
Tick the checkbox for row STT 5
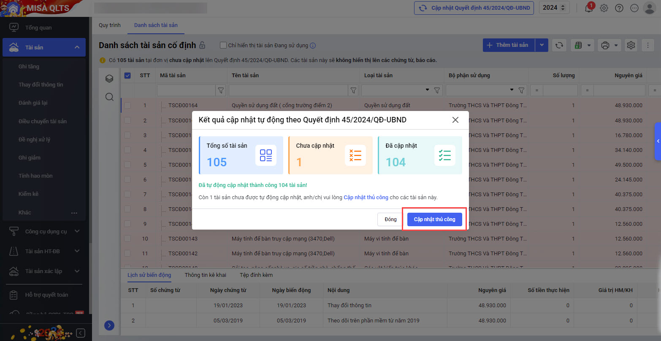click(127, 165)
